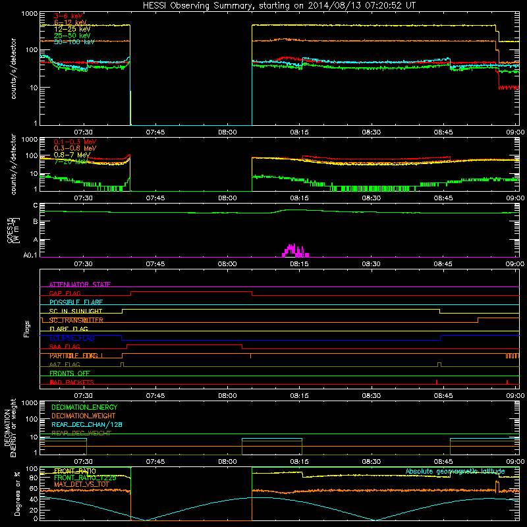
Task: Click the REAR_DEC_WEIGHT legend label
Action: tap(81, 433)
